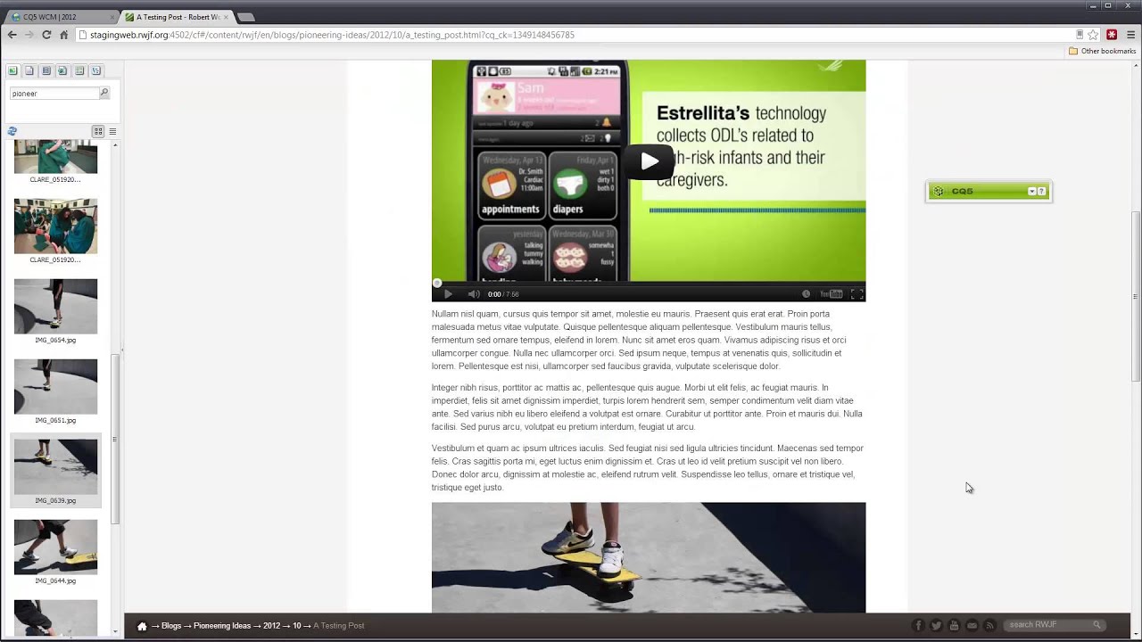The width and height of the screenshot is (1142, 642).
Task: Select the IMG_0651.jpg thumbnail
Action: click(55, 386)
